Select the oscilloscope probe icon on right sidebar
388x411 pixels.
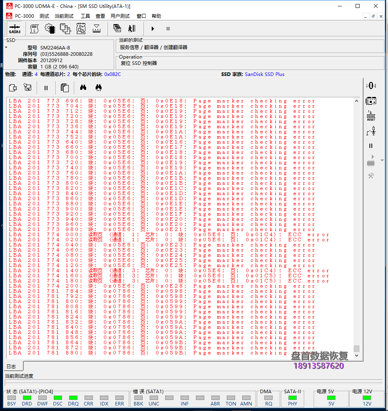click(x=371, y=131)
